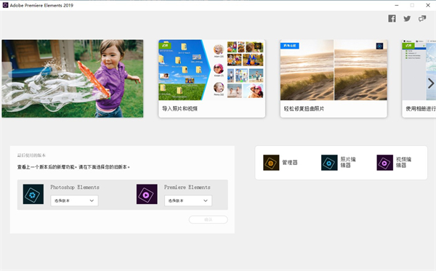436x271 pixels.
Task: Click the Photoshop Elements logo icon
Action: 33,194
